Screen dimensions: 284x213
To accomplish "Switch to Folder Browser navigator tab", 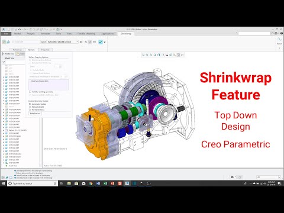I will click(x=20, y=54).
